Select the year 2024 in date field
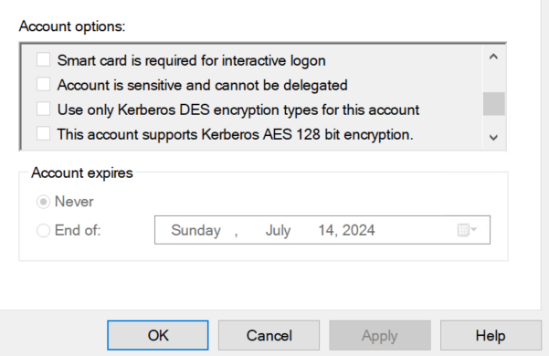This screenshot has width=549, height=356. [358, 230]
